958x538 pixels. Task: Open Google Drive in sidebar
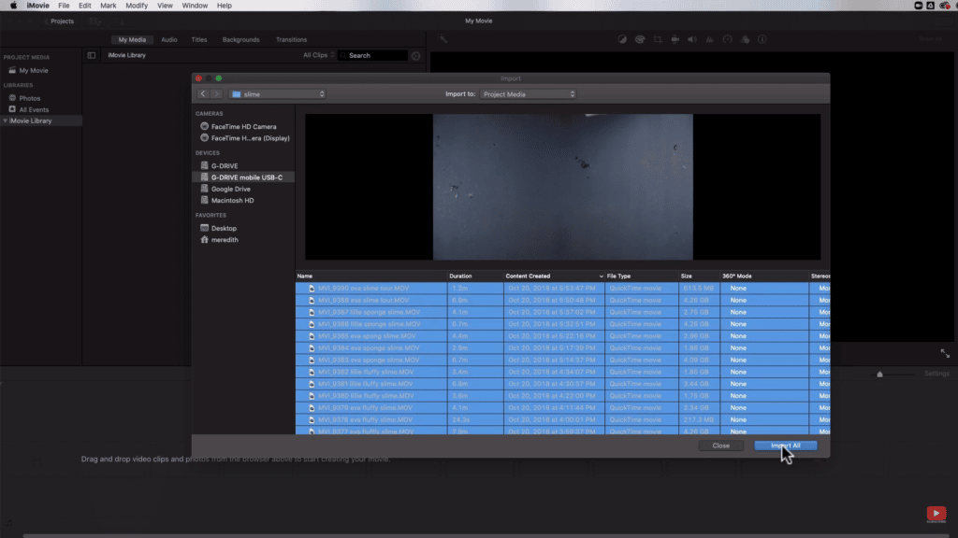click(x=230, y=189)
